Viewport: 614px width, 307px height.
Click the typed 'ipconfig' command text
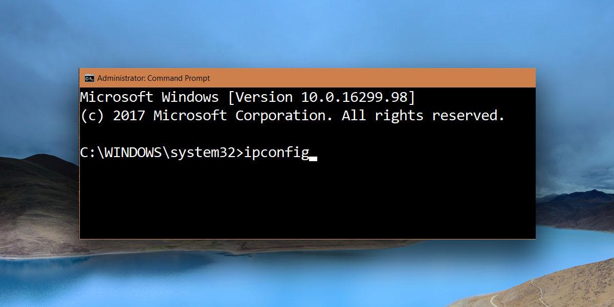click(277, 153)
